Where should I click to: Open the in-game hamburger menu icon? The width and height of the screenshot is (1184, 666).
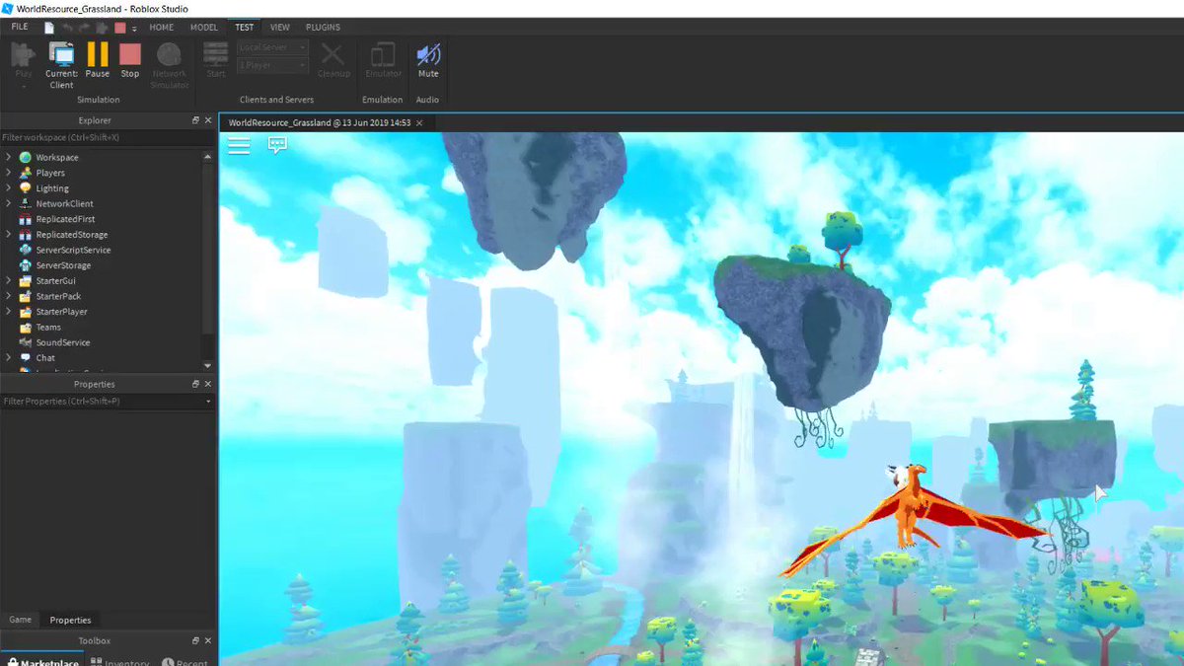point(239,146)
